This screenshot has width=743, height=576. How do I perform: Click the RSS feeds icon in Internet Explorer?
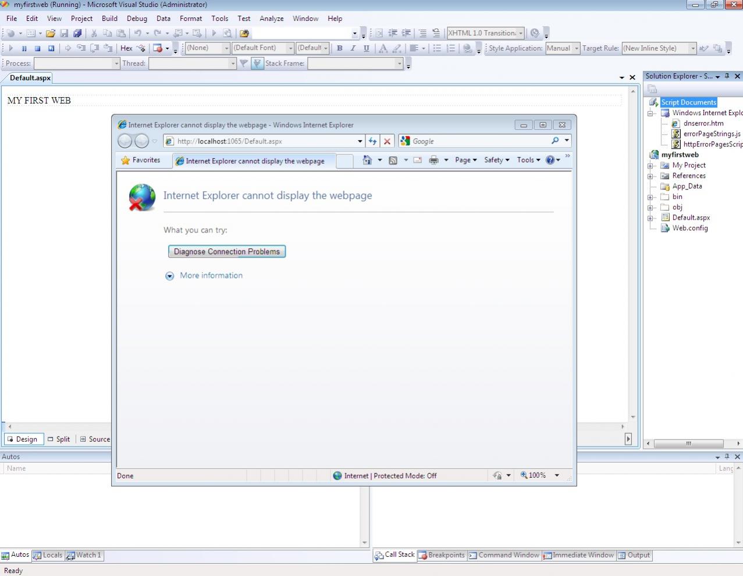(393, 160)
